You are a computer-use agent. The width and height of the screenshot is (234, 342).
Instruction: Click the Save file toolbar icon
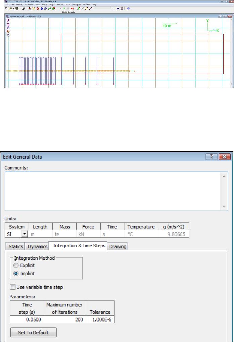(16, 8)
